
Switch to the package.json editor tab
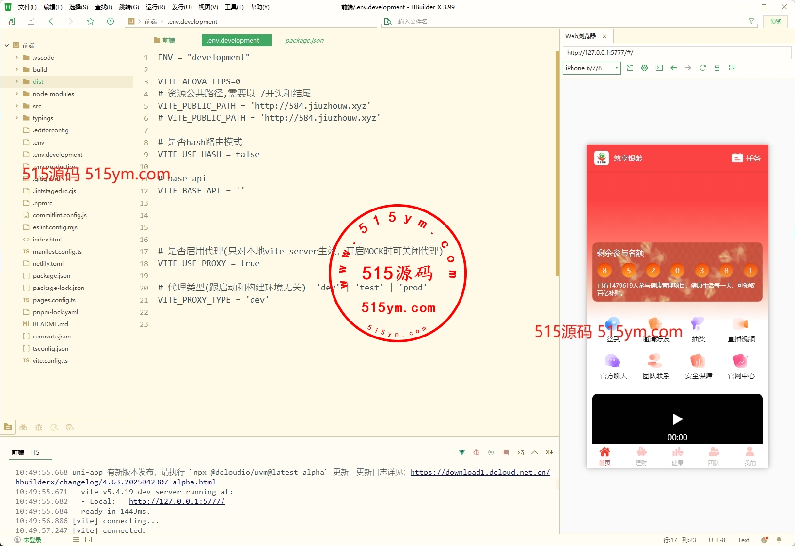(x=304, y=40)
